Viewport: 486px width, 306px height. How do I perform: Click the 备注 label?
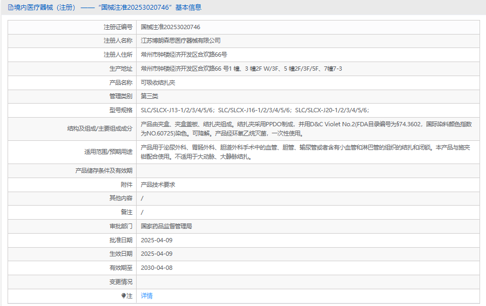point(126,213)
